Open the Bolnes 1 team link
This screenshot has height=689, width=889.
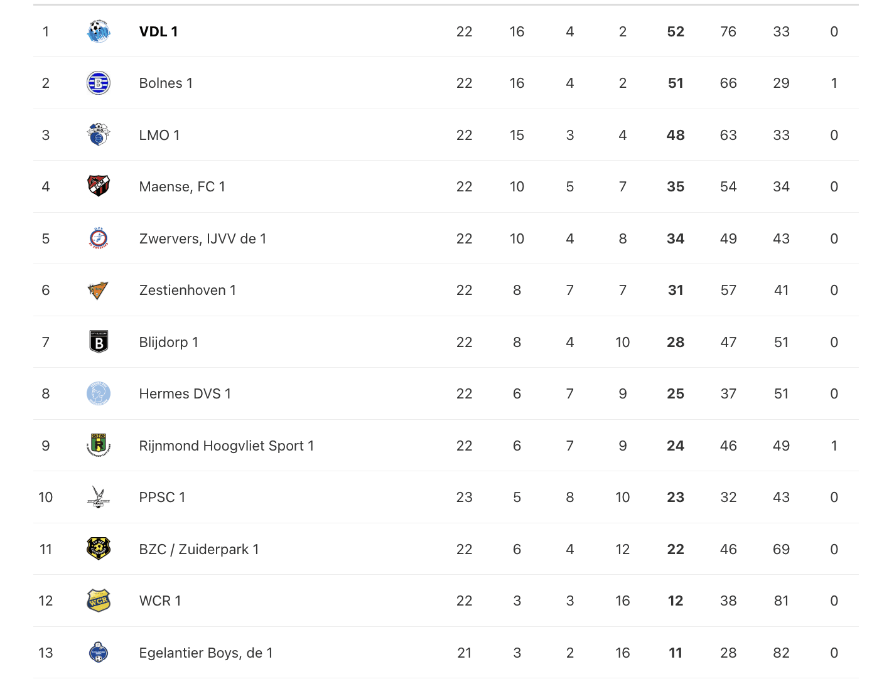pyautogui.click(x=166, y=83)
